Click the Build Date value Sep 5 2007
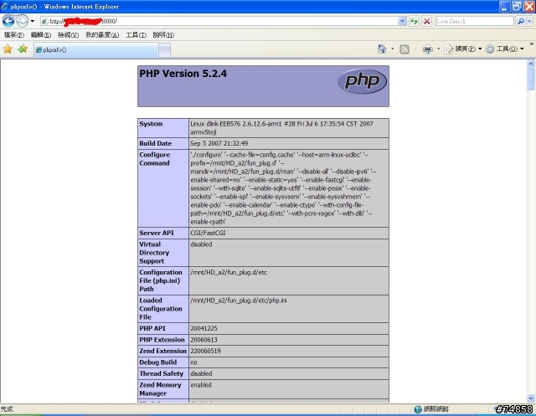Image resolution: width=536 pixels, height=416 pixels. coord(219,143)
